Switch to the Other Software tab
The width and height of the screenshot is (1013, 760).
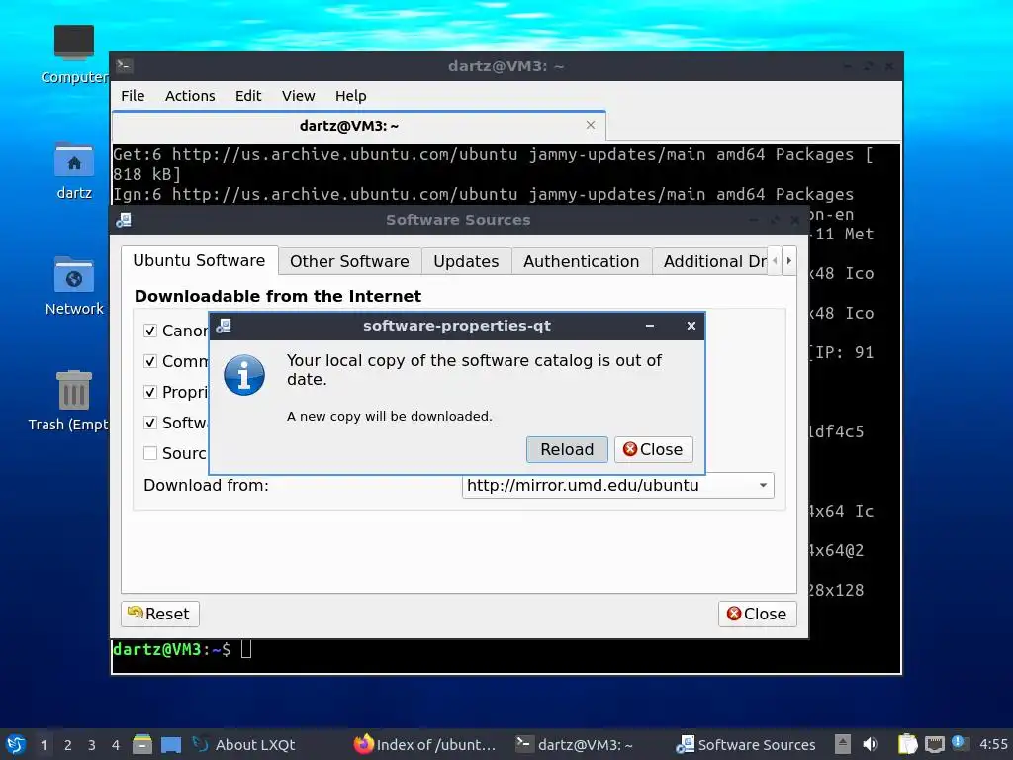click(x=349, y=261)
